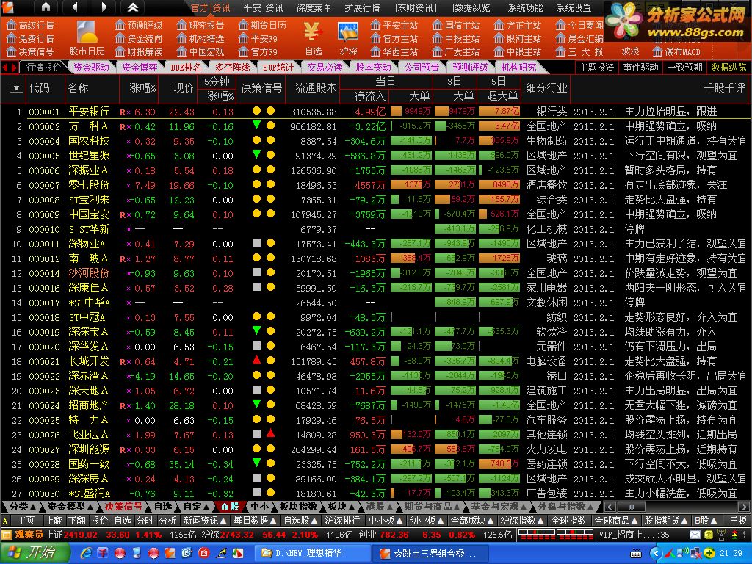This screenshot has height=564, width=752.
Task: Open 沪深 market icon
Action: tap(348, 38)
